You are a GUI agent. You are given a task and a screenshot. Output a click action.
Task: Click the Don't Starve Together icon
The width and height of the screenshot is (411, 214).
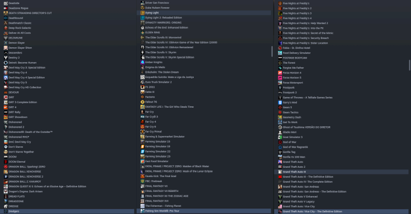click(6, 152)
